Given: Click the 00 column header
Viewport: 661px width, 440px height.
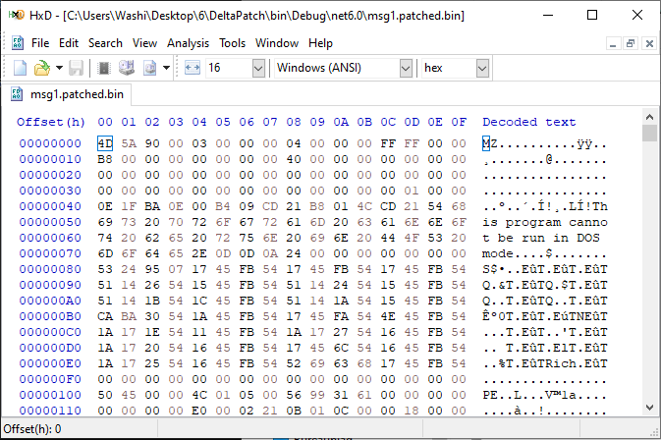Looking at the screenshot, I should 105,122.
